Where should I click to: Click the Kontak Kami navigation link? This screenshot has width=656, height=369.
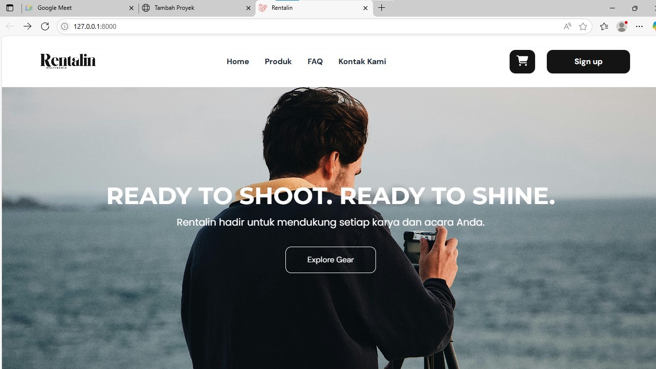362,62
